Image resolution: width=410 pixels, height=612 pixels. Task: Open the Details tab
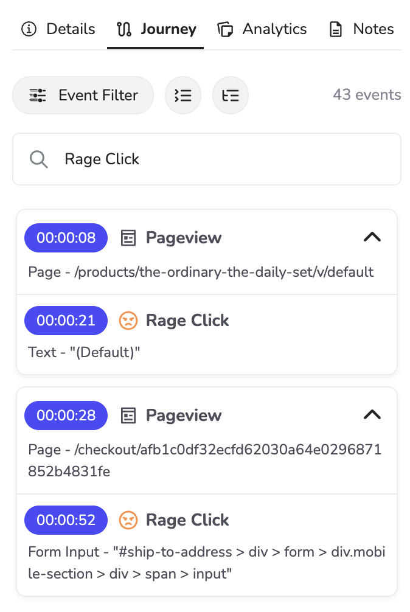pyautogui.click(x=58, y=29)
